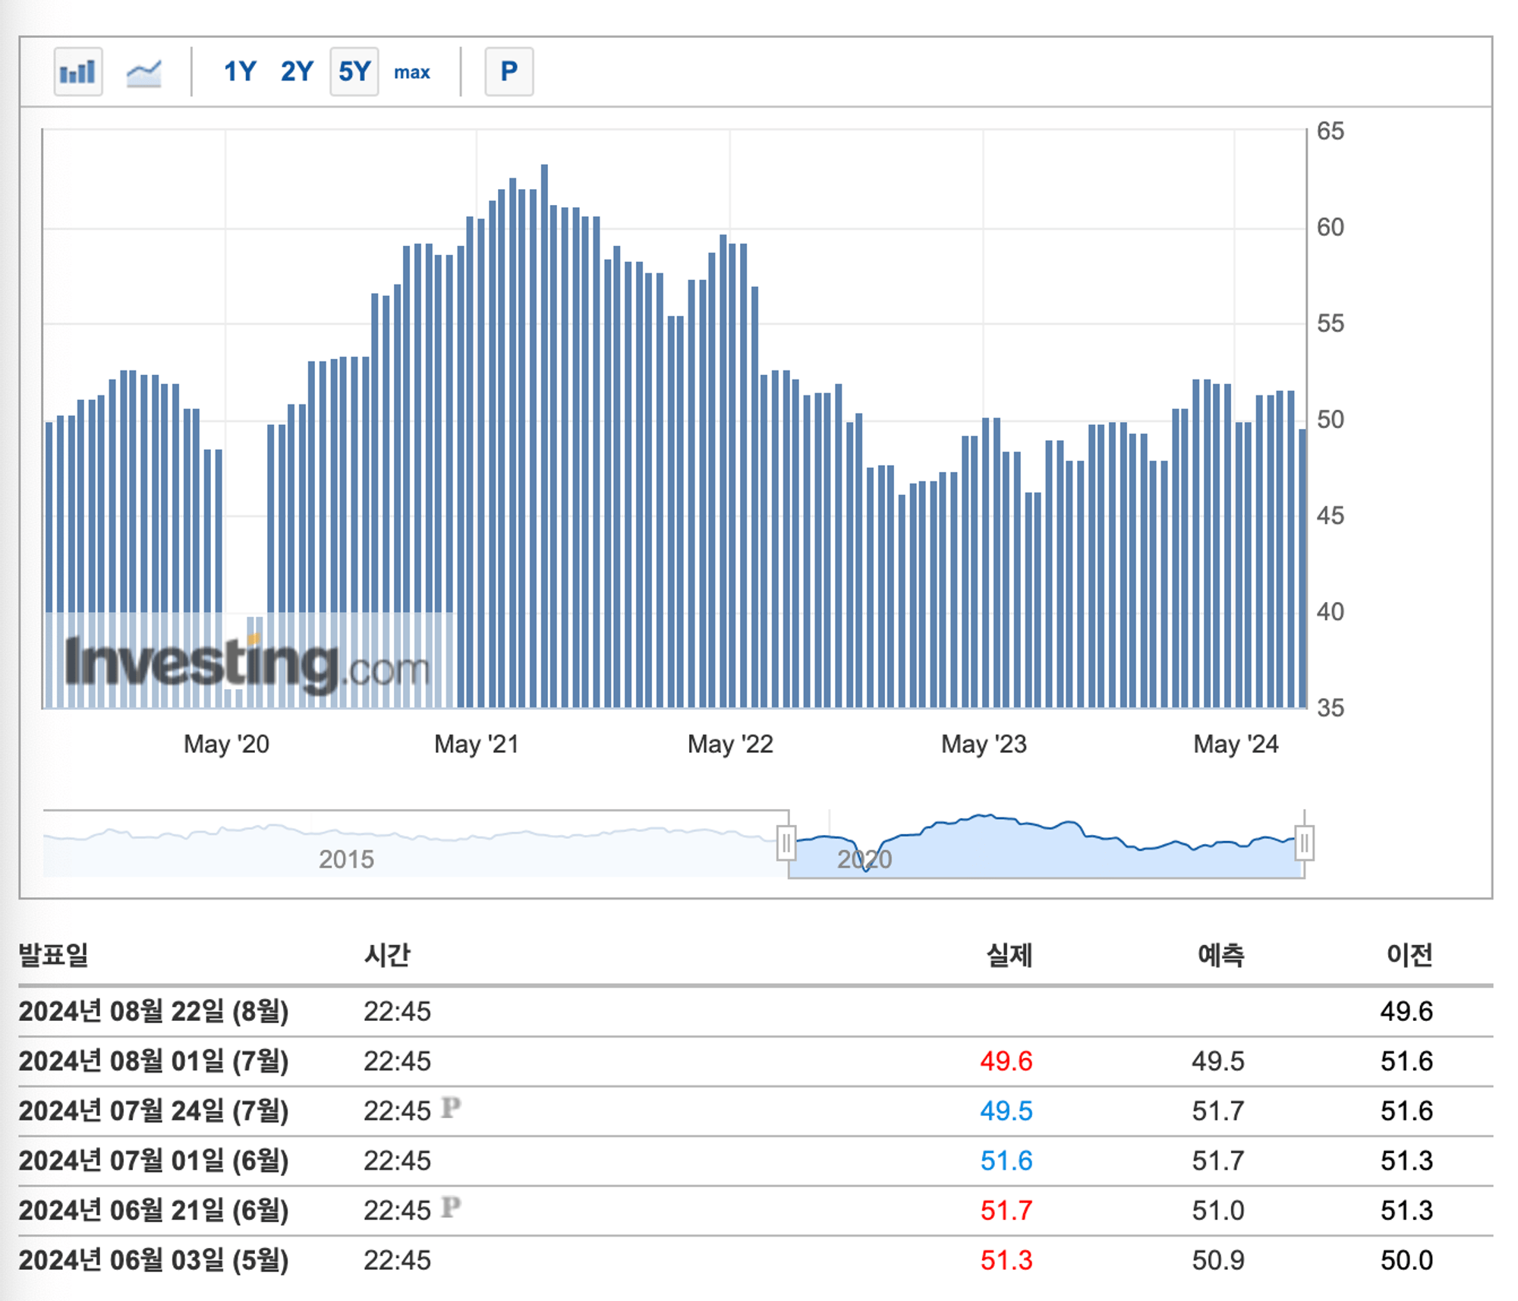Switch to bar chart view icon
This screenshot has width=1518, height=1301.
[78, 71]
